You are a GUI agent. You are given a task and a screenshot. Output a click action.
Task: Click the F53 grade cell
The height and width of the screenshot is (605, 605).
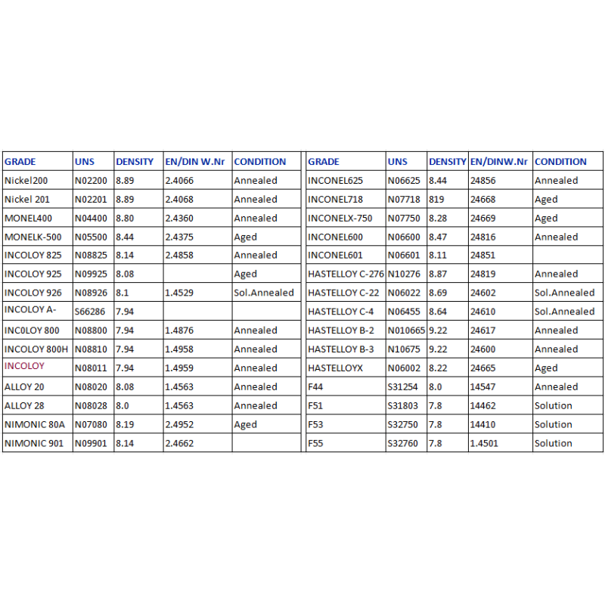coord(346,424)
